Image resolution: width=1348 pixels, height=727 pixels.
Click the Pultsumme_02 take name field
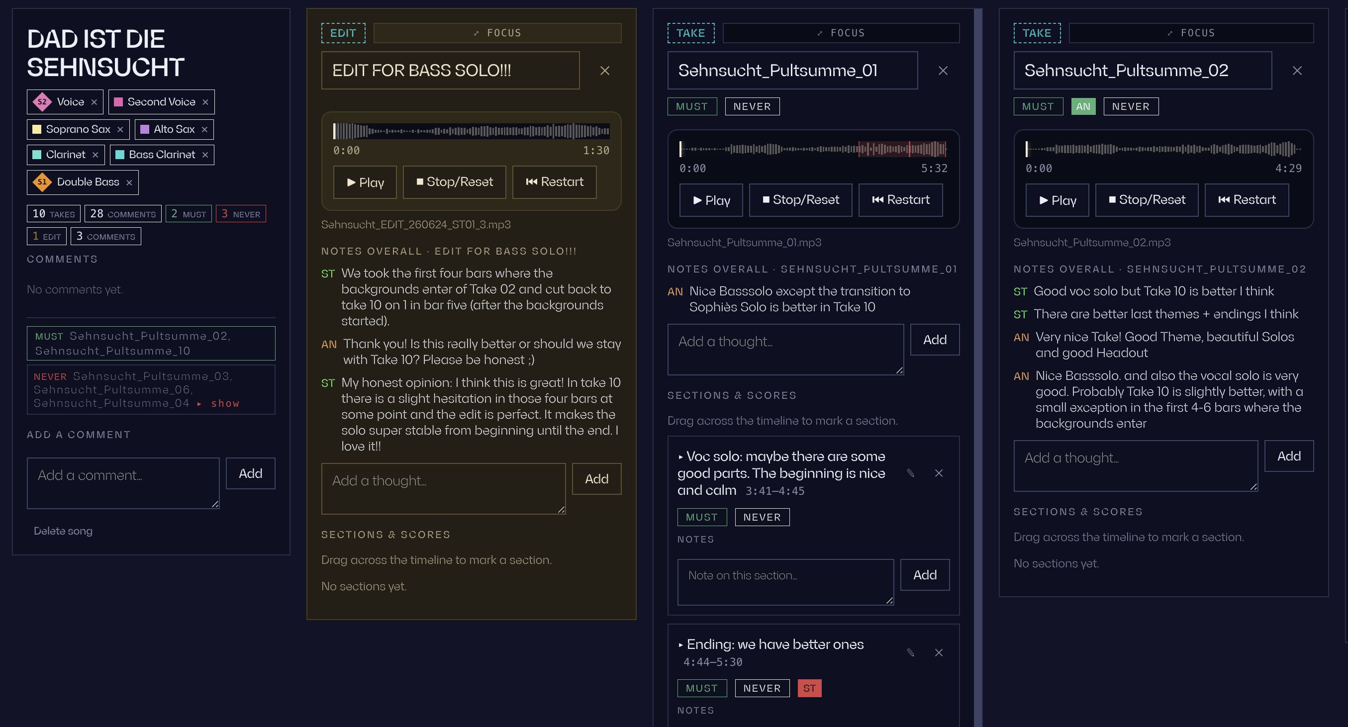coord(1143,71)
